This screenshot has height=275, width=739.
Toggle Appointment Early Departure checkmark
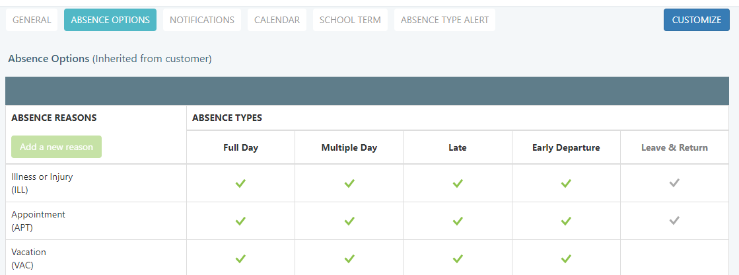(565, 221)
